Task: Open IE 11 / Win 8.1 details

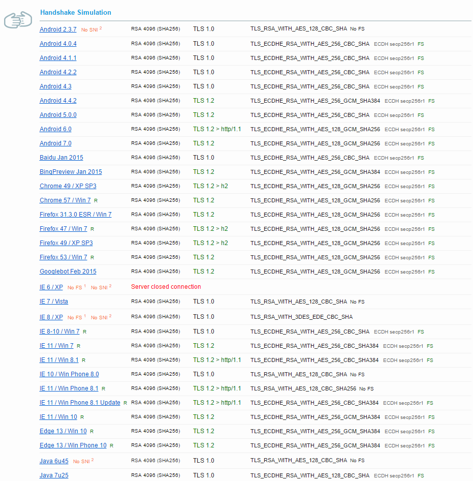Action: pyautogui.click(x=59, y=360)
